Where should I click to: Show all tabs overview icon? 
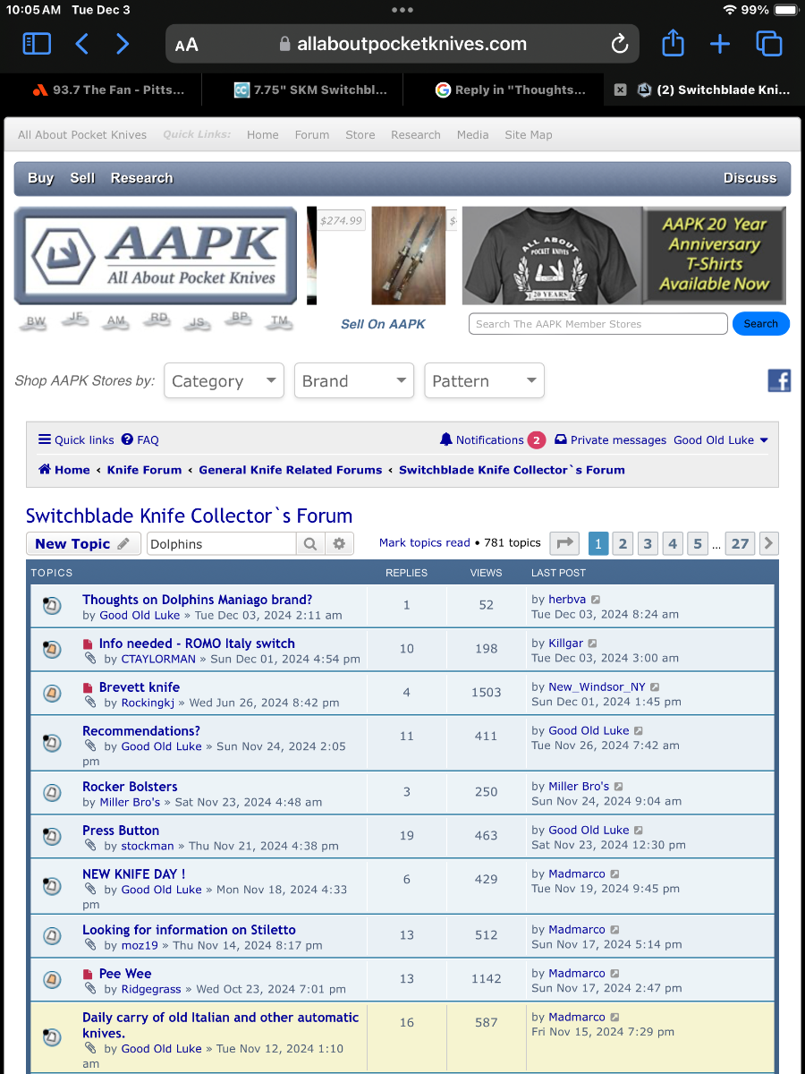[768, 44]
